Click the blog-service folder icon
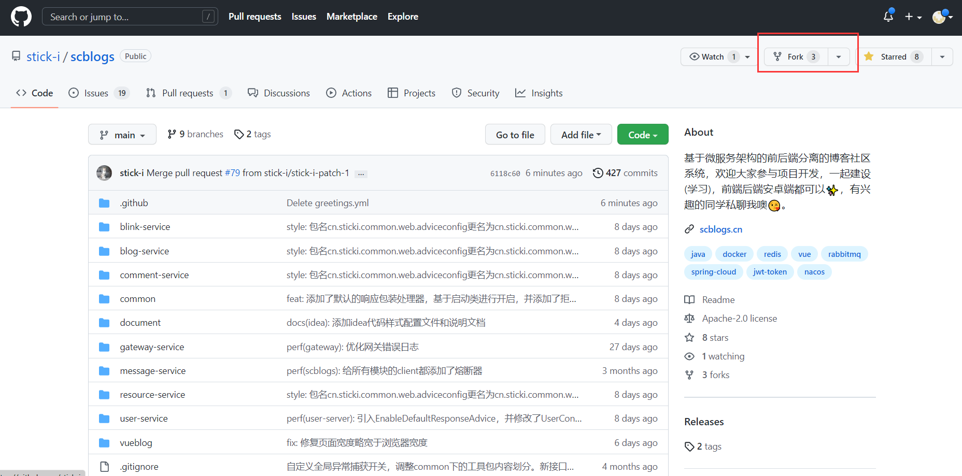 point(104,251)
